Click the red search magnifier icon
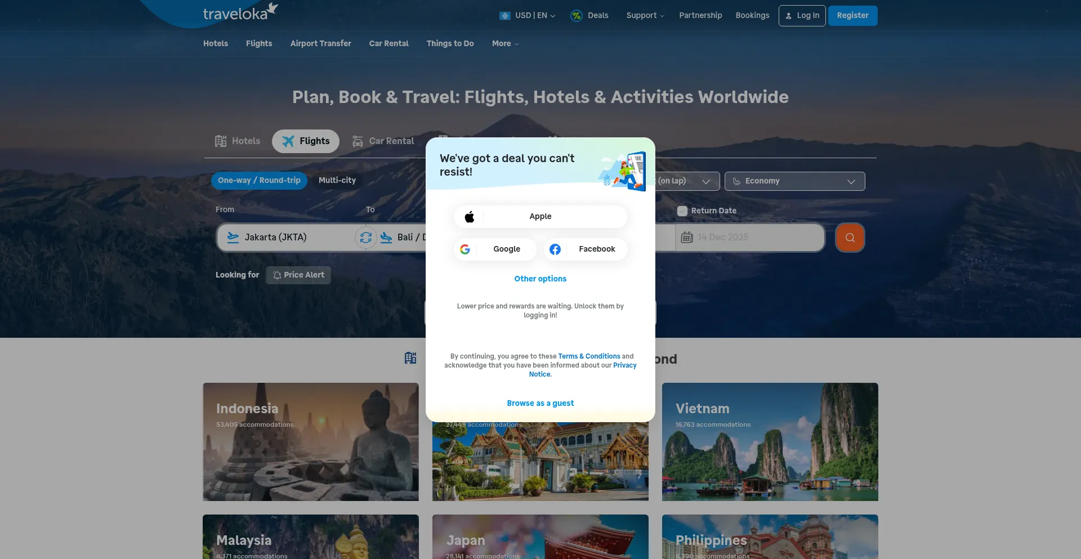Image resolution: width=1081 pixels, height=559 pixels. (x=850, y=237)
